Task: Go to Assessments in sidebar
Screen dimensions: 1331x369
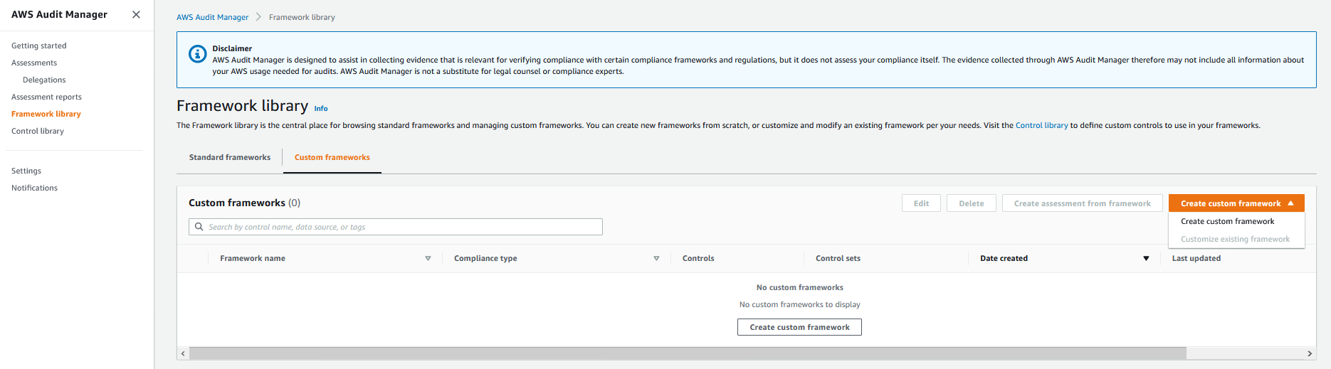Action: click(34, 63)
